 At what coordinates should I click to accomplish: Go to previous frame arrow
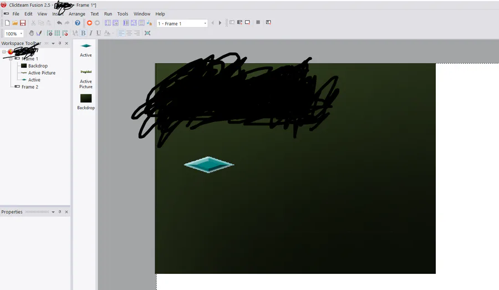(x=212, y=23)
